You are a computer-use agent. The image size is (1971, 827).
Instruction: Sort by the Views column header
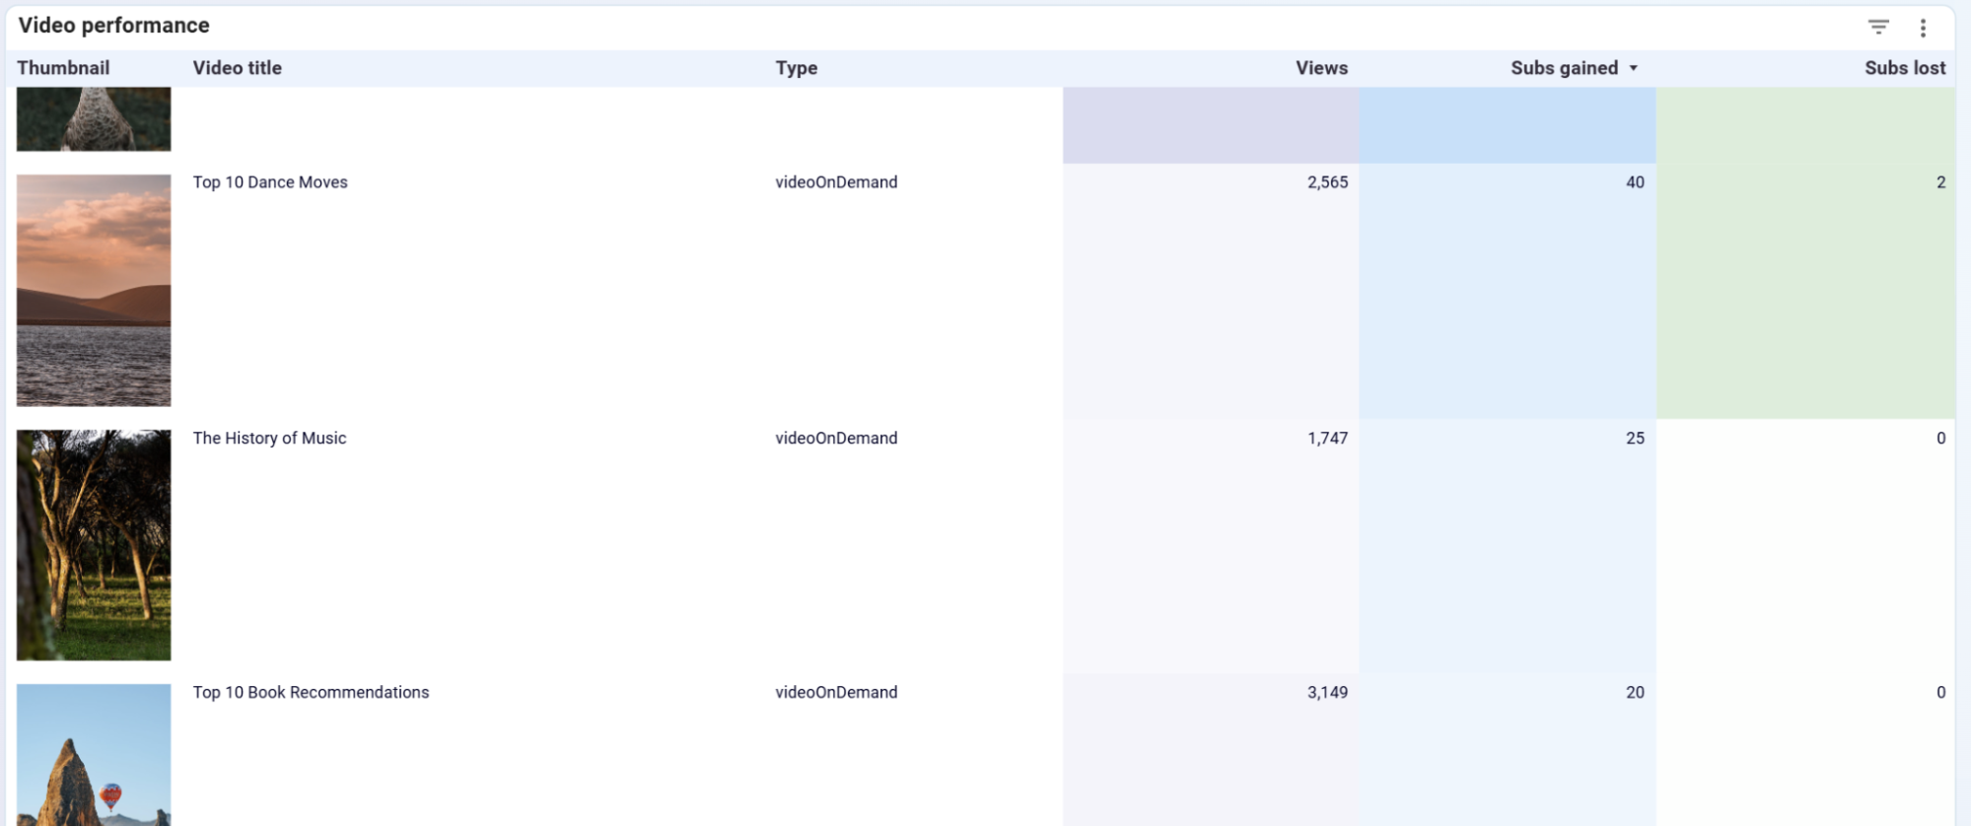point(1321,68)
